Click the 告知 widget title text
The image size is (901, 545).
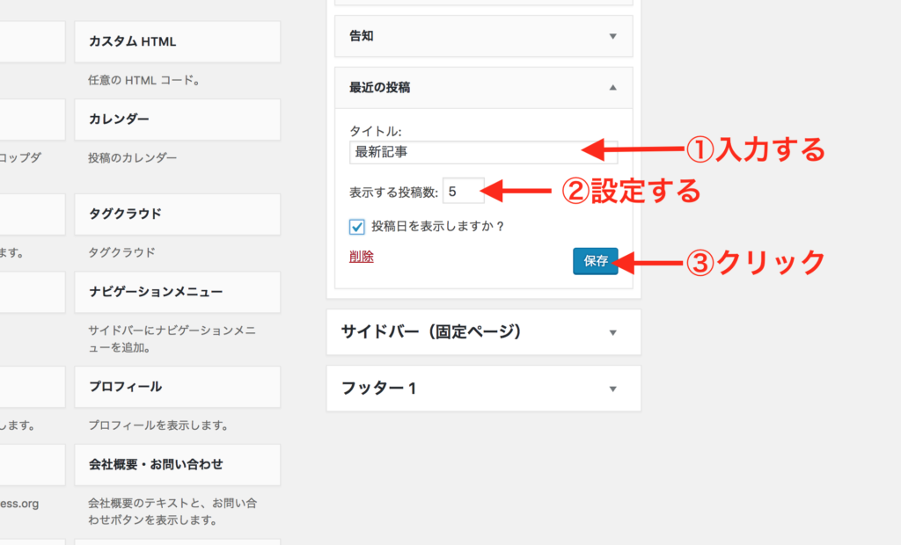coord(362,36)
